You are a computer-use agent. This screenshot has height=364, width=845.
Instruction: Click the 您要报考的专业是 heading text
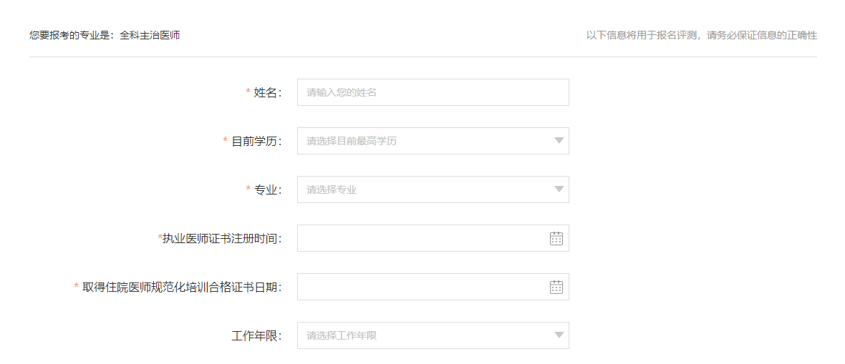pyautogui.click(x=69, y=34)
